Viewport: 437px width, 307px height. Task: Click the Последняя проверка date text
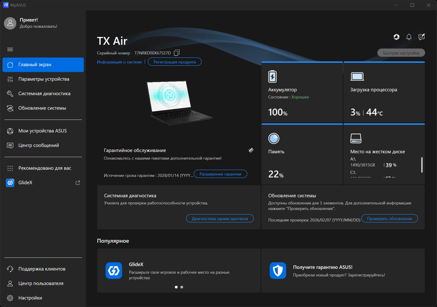tap(314, 220)
